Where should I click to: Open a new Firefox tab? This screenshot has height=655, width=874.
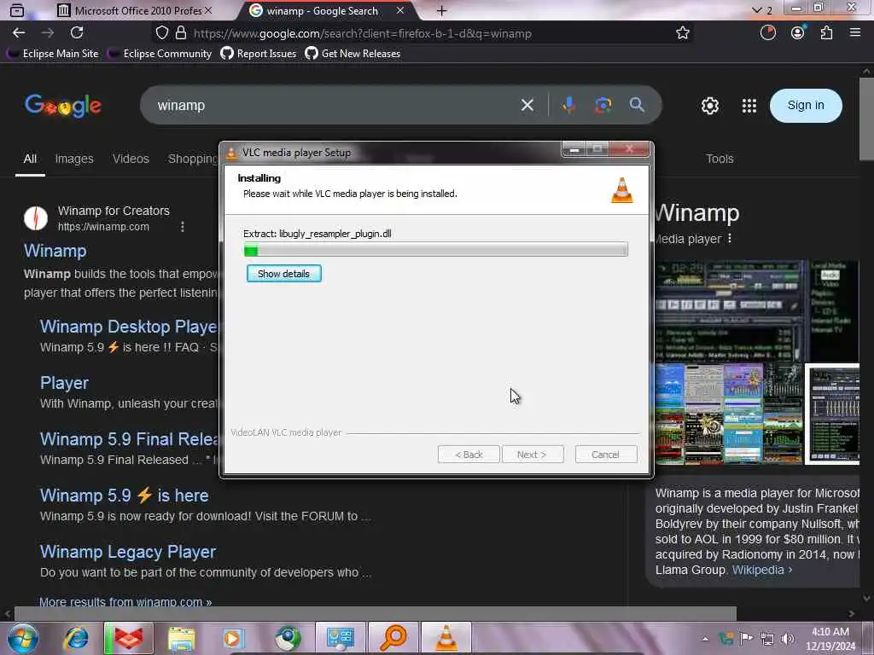(x=441, y=10)
